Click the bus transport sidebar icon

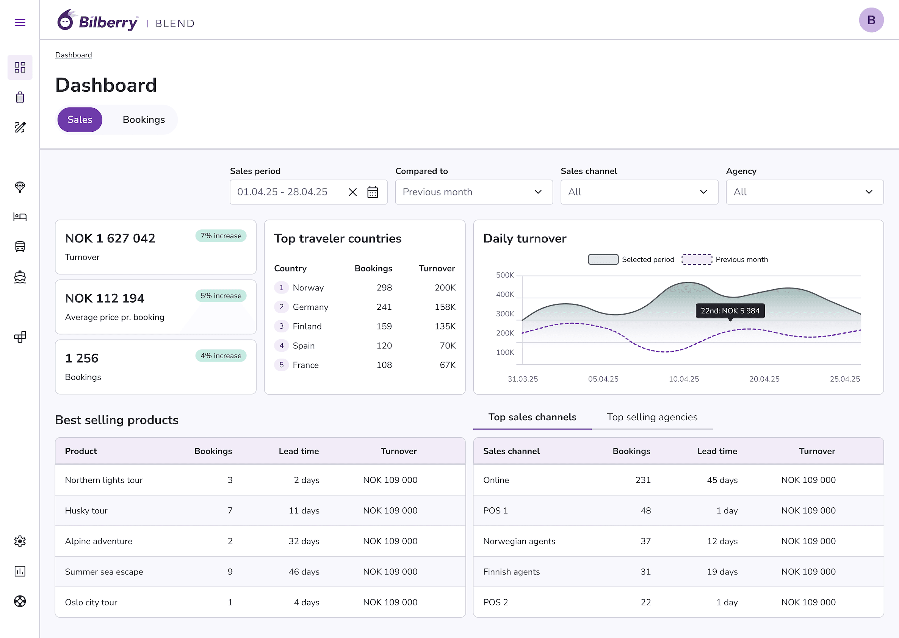(20, 247)
